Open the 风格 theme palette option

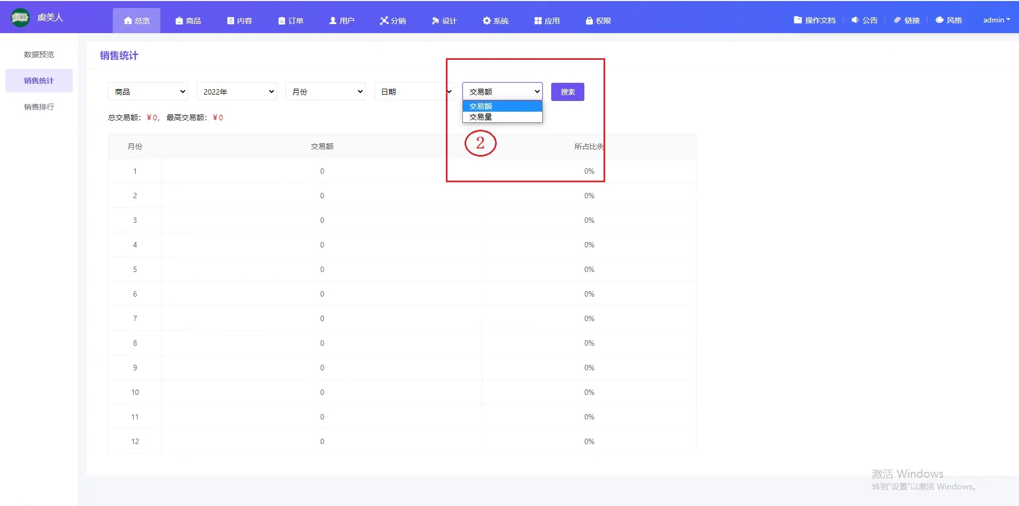[948, 20]
